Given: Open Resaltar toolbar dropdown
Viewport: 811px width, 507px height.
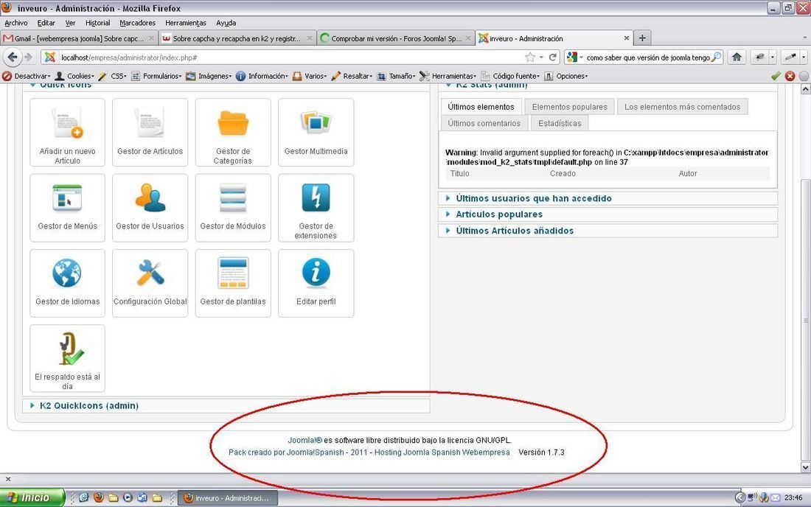Looking at the screenshot, I should [352, 76].
